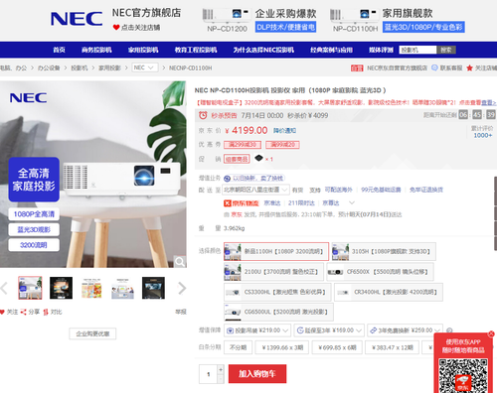
Task: Open 媒体评测 navigation tab
Action: (x=381, y=50)
